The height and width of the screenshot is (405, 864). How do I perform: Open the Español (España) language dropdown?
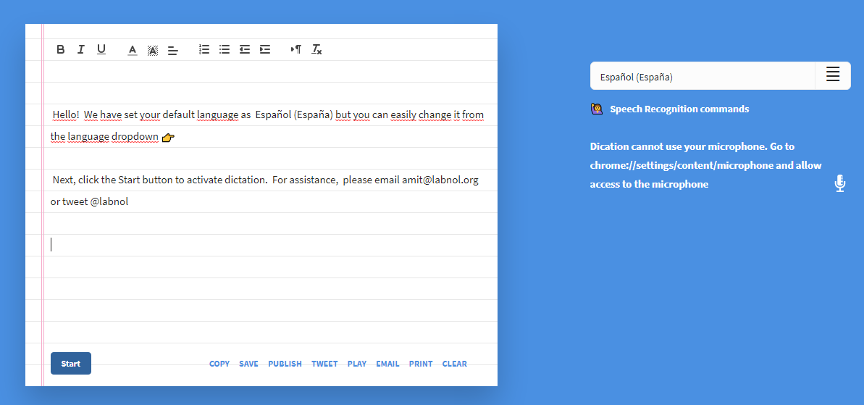pyautogui.click(x=702, y=76)
